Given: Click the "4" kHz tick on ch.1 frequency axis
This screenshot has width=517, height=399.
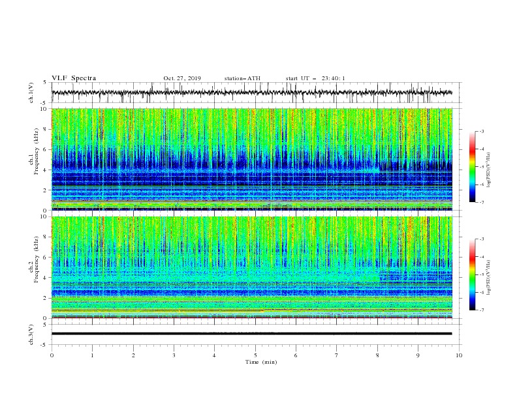Looking at the screenshot, I should [46, 170].
